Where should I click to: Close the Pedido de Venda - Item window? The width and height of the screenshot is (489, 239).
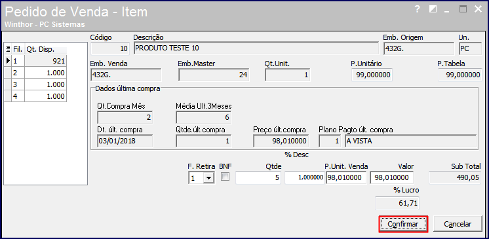[x=478, y=9]
